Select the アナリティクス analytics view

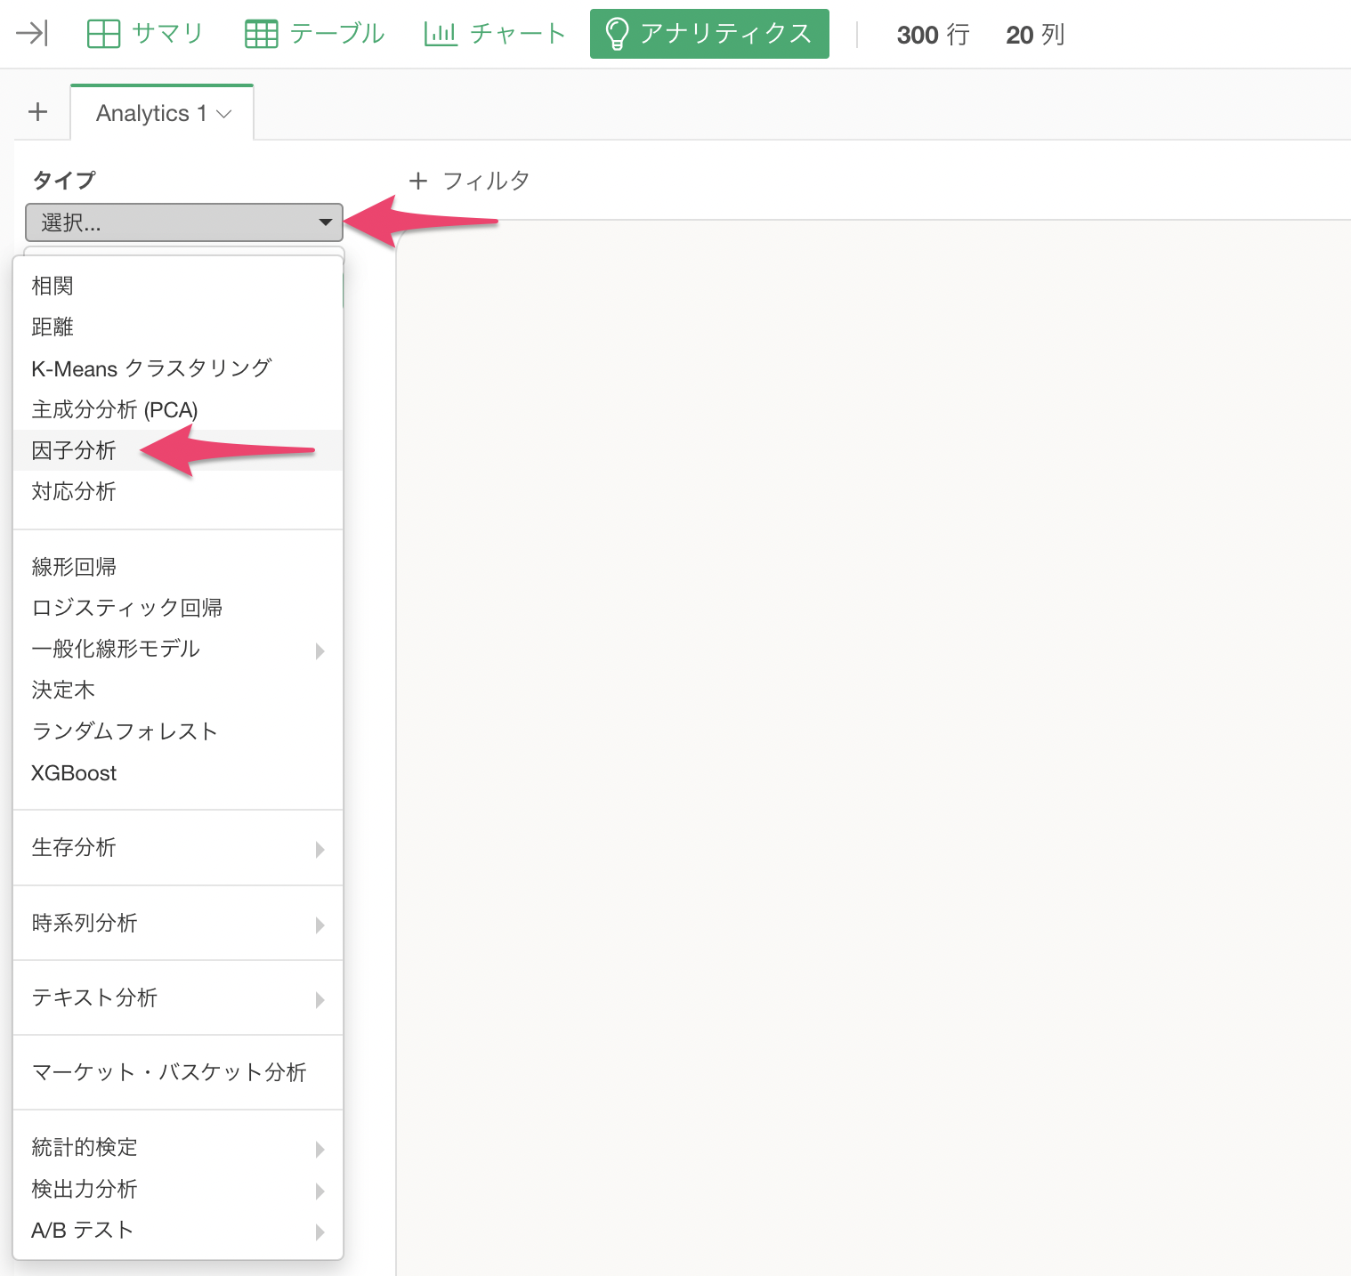coord(709,34)
